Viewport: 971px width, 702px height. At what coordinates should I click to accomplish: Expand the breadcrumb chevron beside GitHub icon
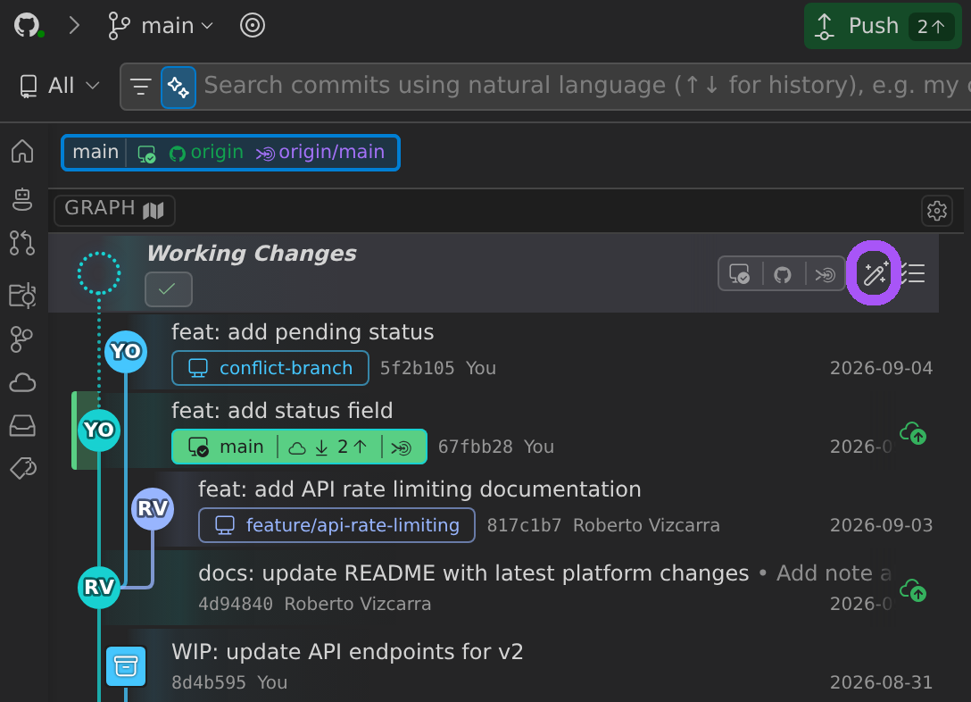coord(74,25)
